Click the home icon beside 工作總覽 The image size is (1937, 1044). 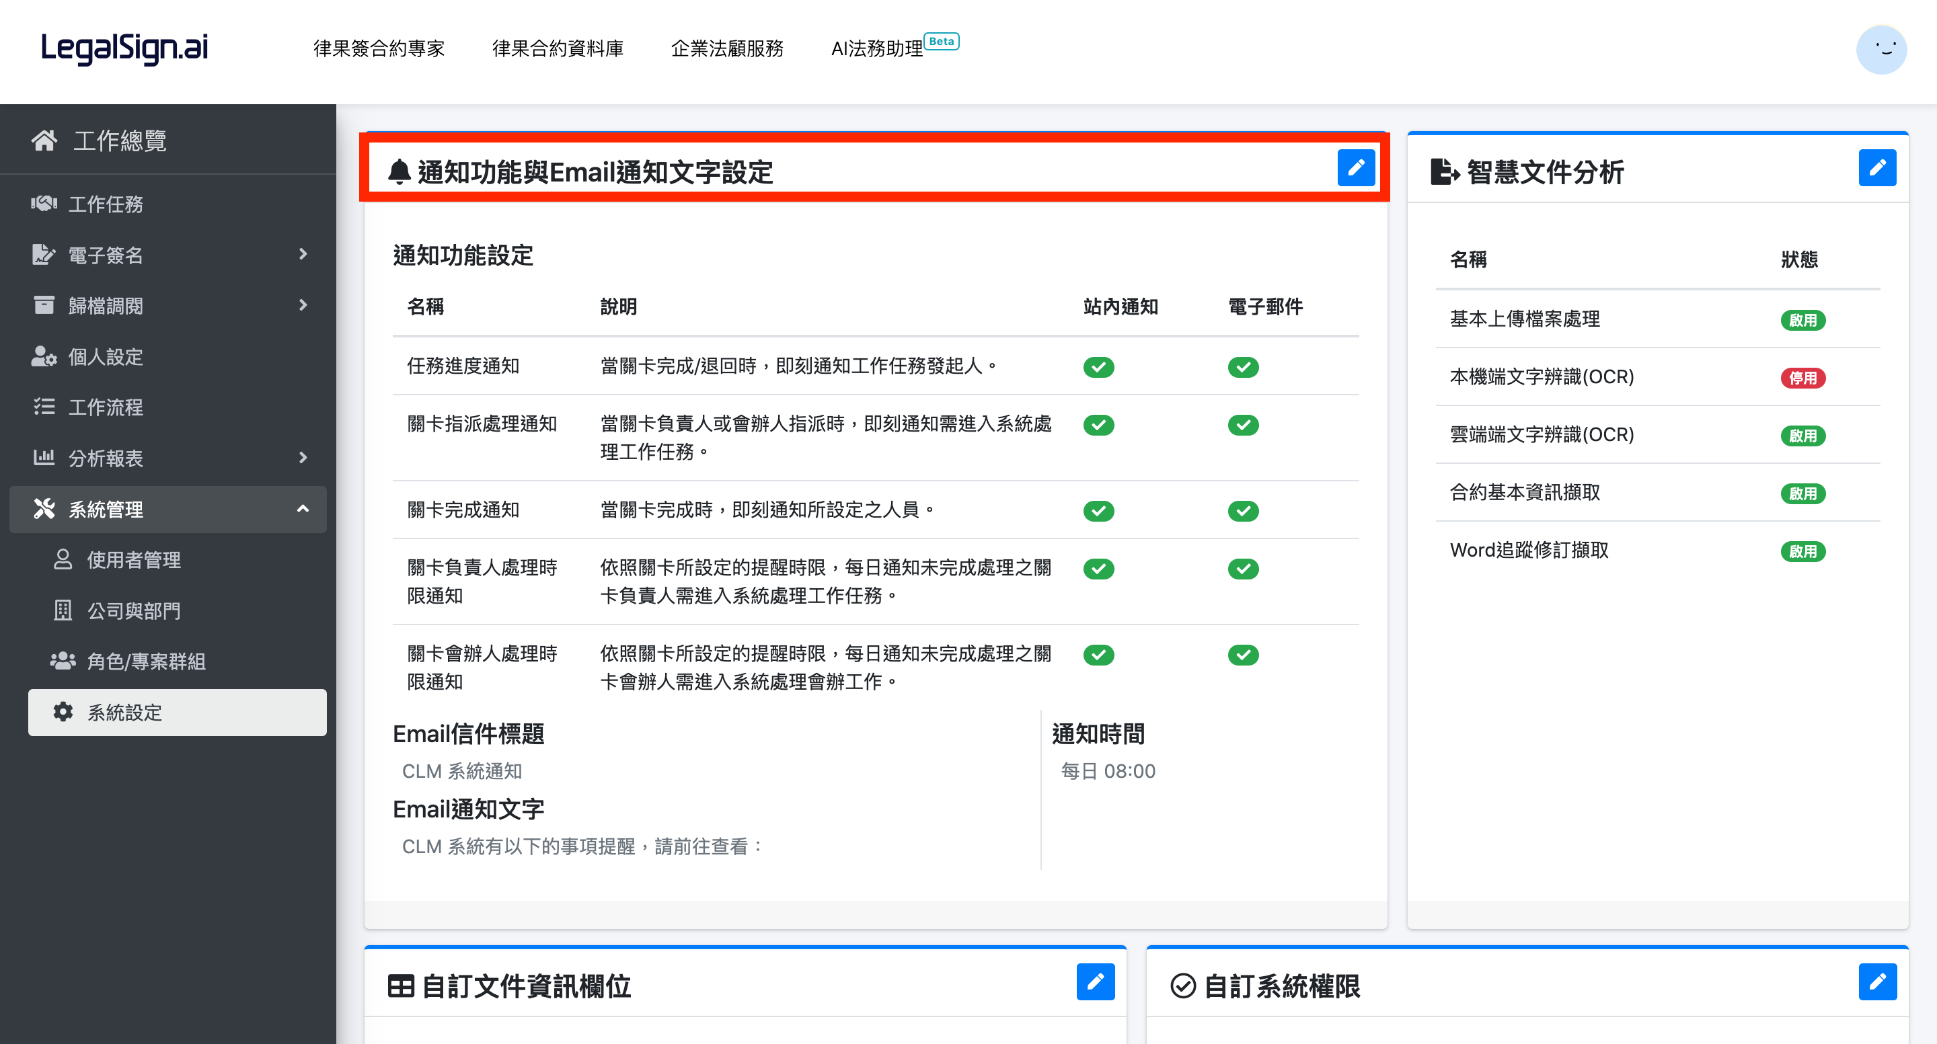tap(44, 140)
